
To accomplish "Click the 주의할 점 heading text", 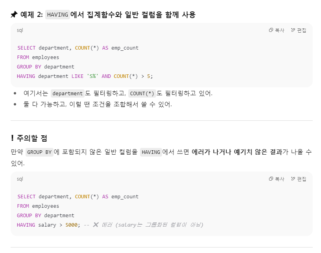I will pos(32,138).
